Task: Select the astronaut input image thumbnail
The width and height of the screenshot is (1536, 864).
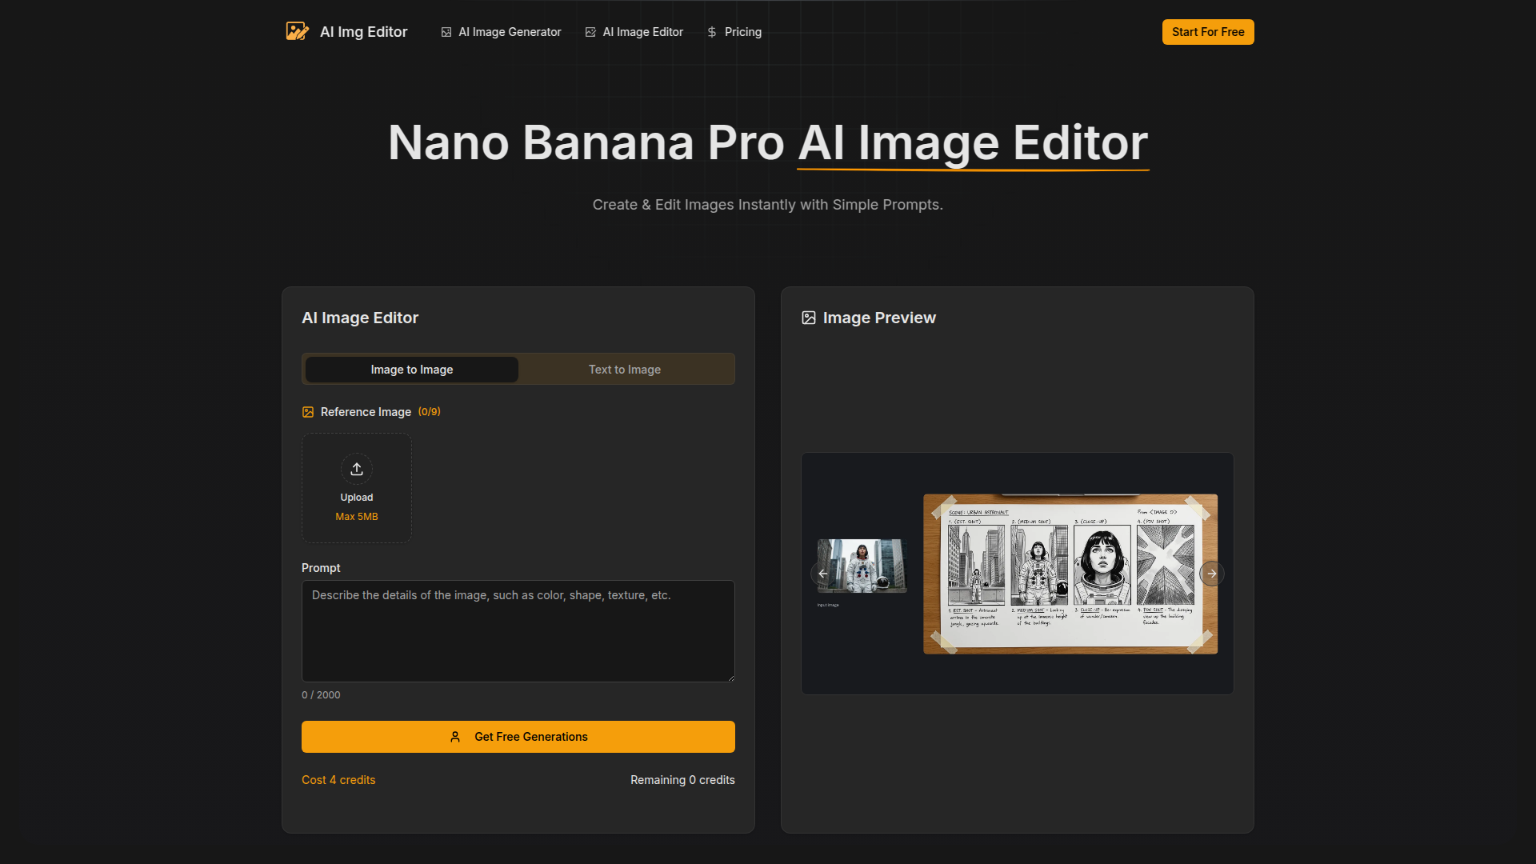Action: coord(862,566)
